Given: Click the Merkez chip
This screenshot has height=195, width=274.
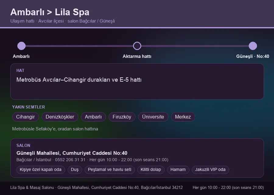Looking at the screenshot, I should point(183,117).
